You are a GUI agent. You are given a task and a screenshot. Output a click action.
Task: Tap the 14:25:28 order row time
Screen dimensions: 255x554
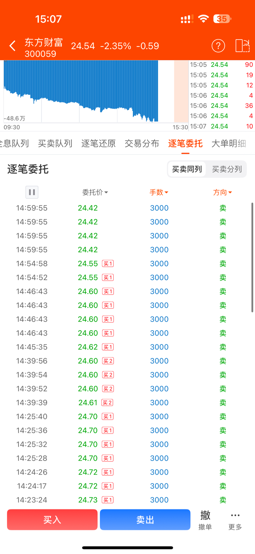point(32,458)
